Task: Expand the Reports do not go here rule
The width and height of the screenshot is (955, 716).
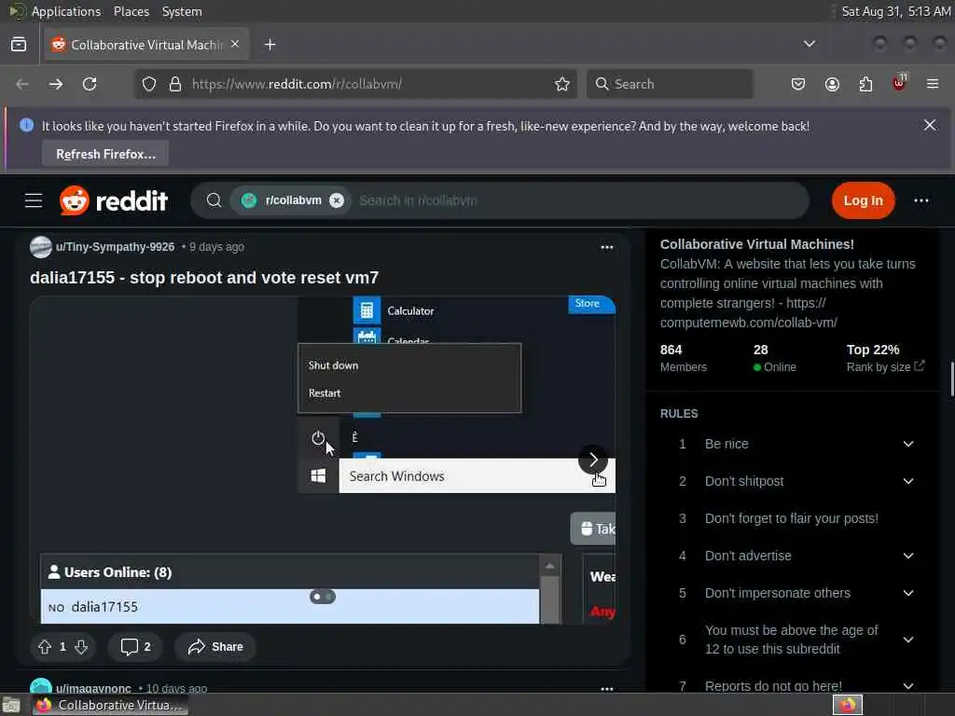Action: [x=908, y=685]
